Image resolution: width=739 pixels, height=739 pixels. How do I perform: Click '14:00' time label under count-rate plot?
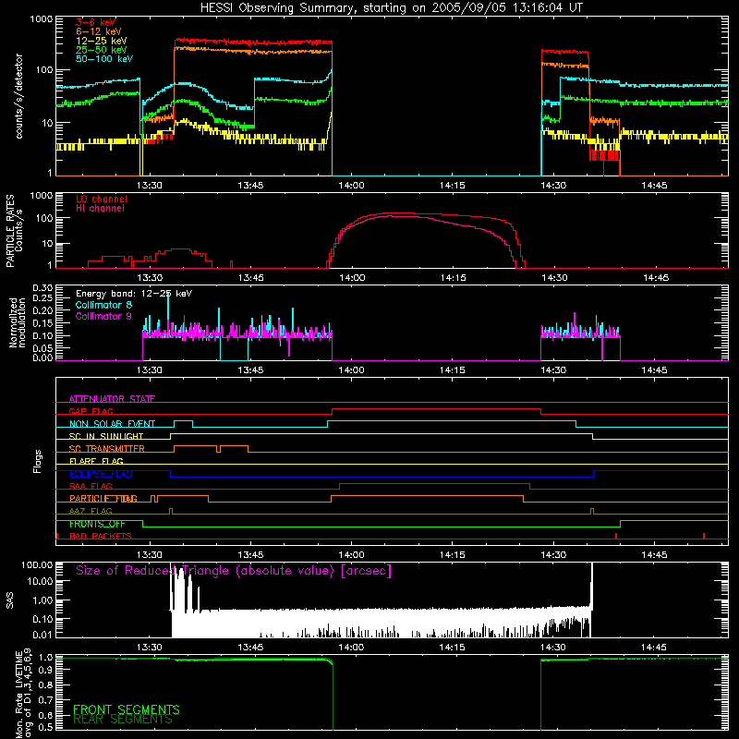(x=352, y=186)
